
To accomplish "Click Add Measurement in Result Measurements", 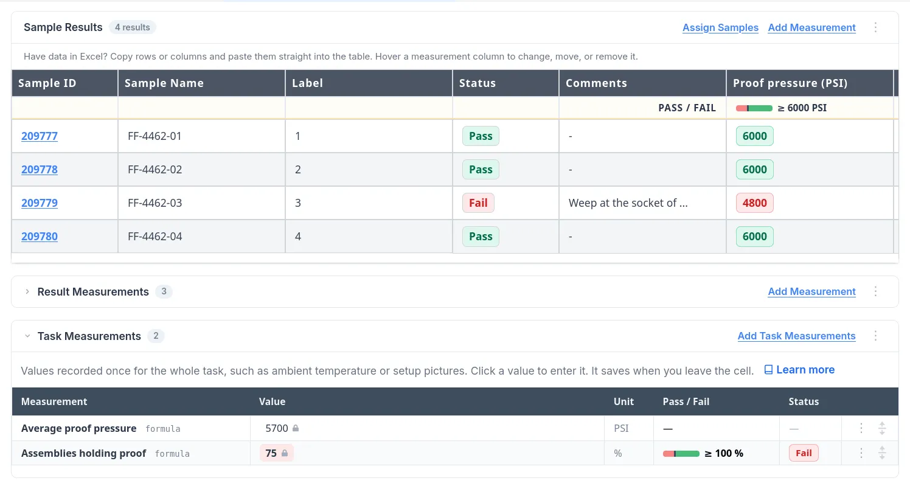I will pyautogui.click(x=811, y=291).
